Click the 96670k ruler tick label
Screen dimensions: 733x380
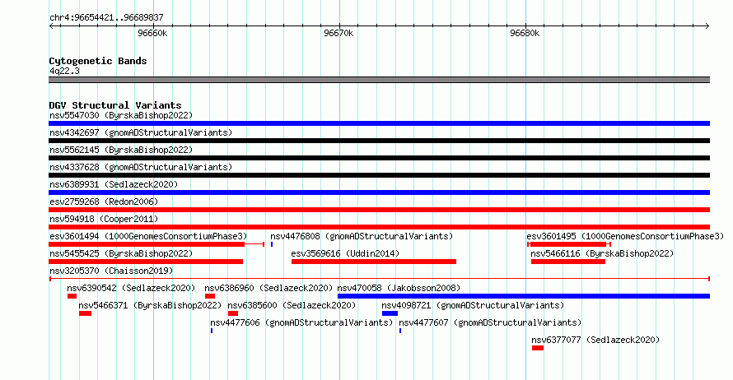(x=338, y=33)
